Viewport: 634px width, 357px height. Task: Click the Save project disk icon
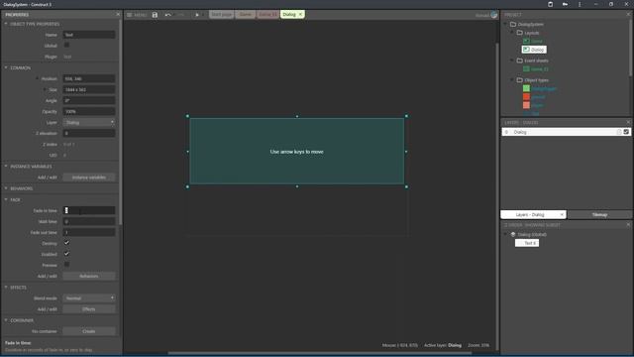[x=155, y=15]
